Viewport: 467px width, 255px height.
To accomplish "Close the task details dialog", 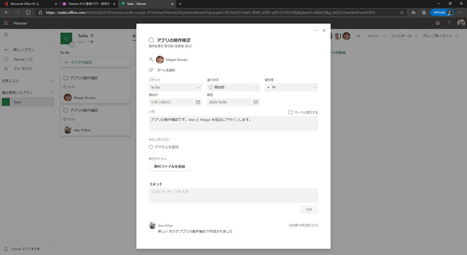I will pyautogui.click(x=324, y=30).
